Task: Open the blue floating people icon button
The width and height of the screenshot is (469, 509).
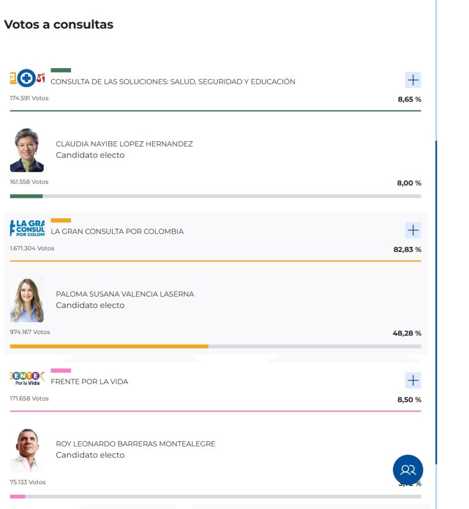Action: pos(408,470)
